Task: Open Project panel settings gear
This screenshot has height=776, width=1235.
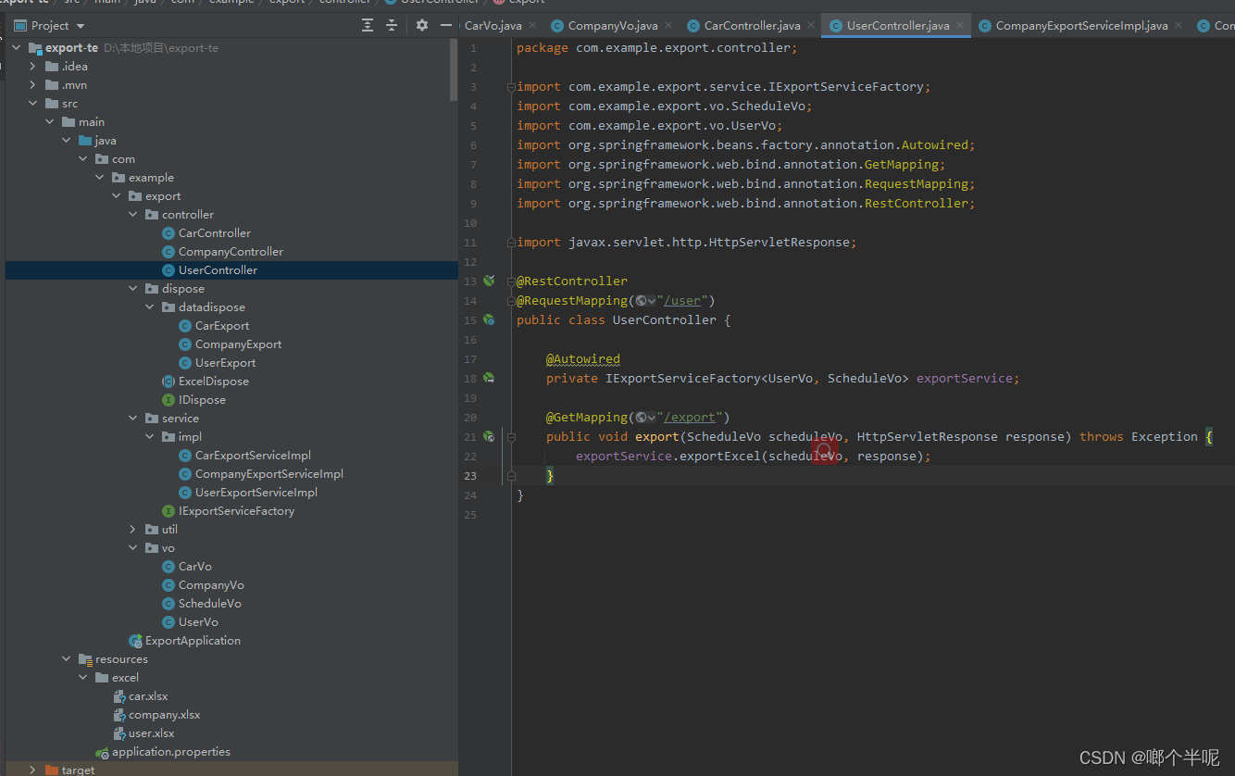Action: [422, 26]
